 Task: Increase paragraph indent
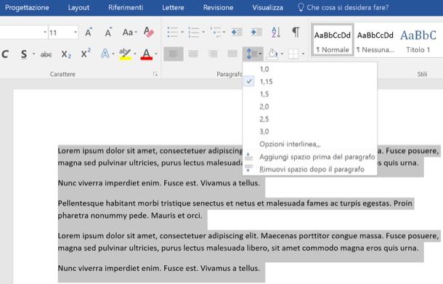pos(256,32)
